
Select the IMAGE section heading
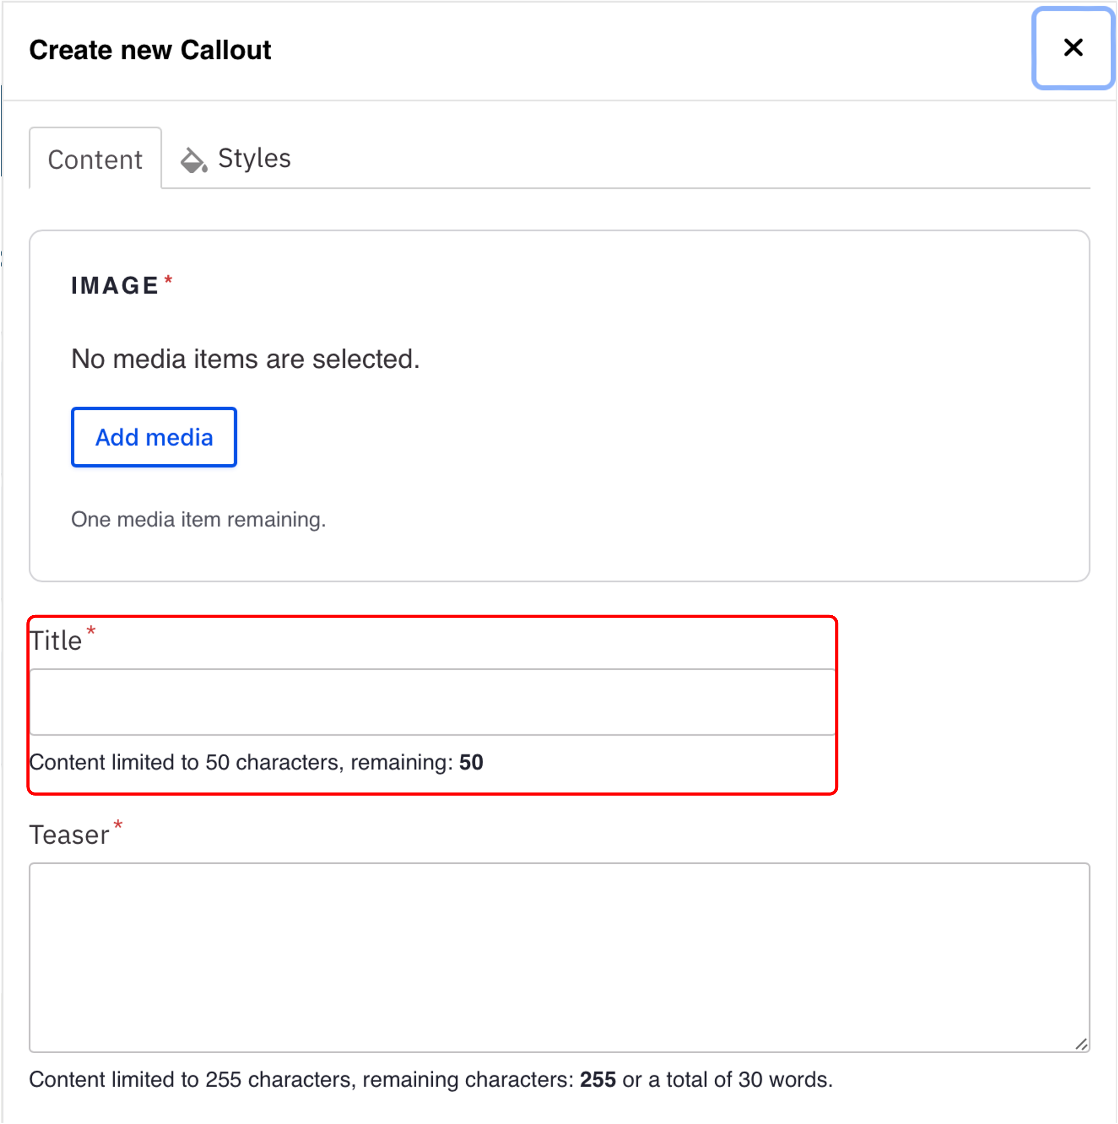point(115,286)
